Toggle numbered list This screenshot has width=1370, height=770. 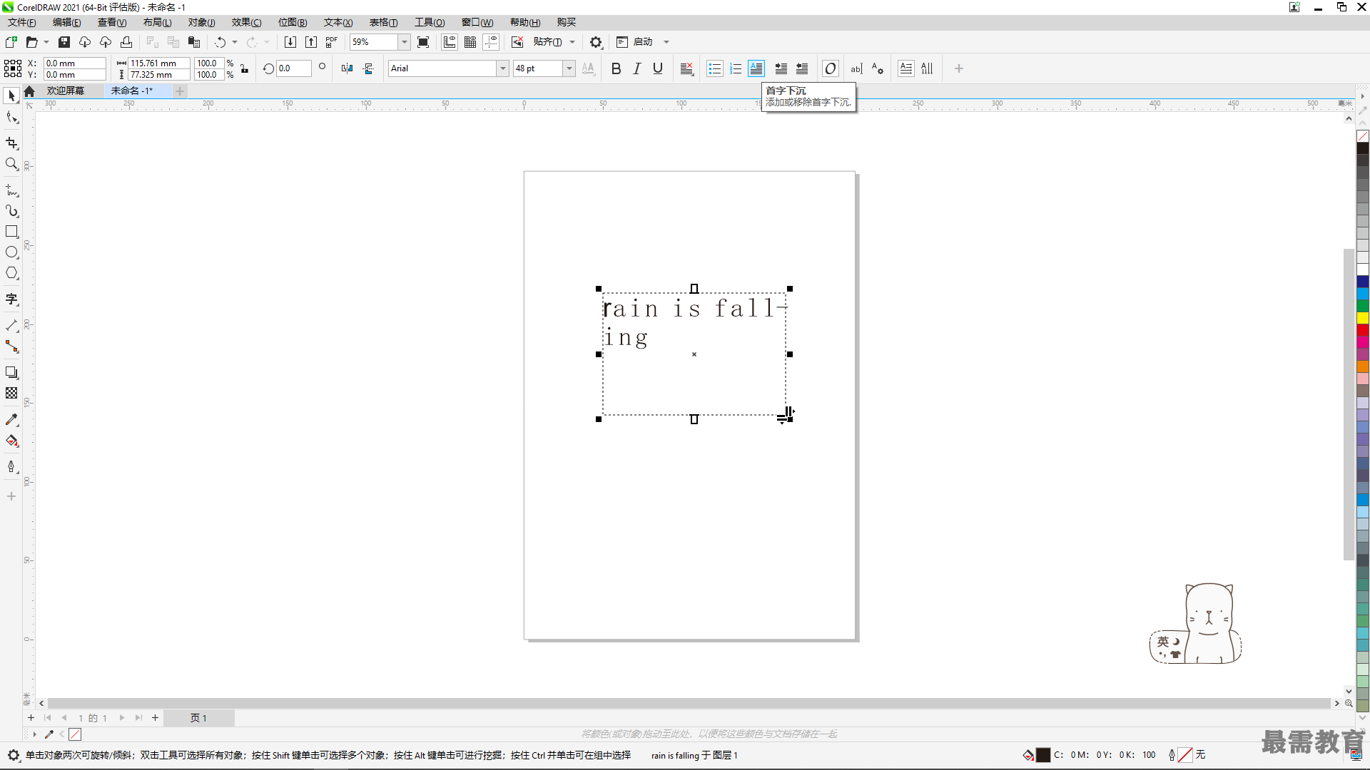pyautogui.click(x=736, y=68)
